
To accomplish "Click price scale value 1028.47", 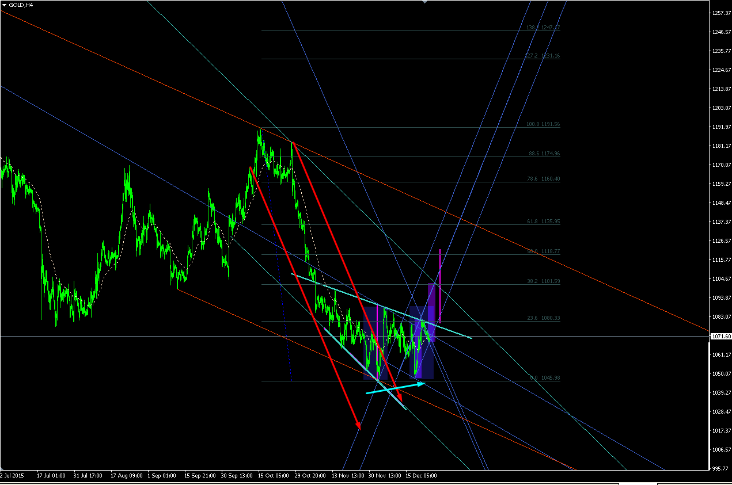I will click(720, 411).
